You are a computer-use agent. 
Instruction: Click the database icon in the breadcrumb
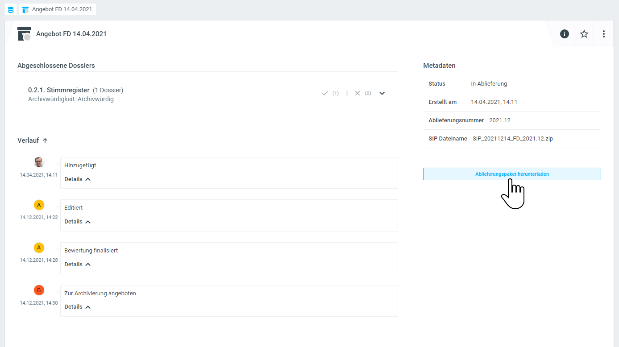(x=11, y=9)
